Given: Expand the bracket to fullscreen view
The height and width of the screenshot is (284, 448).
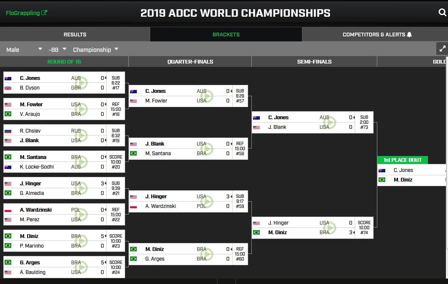Looking at the screenshot, I should pos(442,49).
